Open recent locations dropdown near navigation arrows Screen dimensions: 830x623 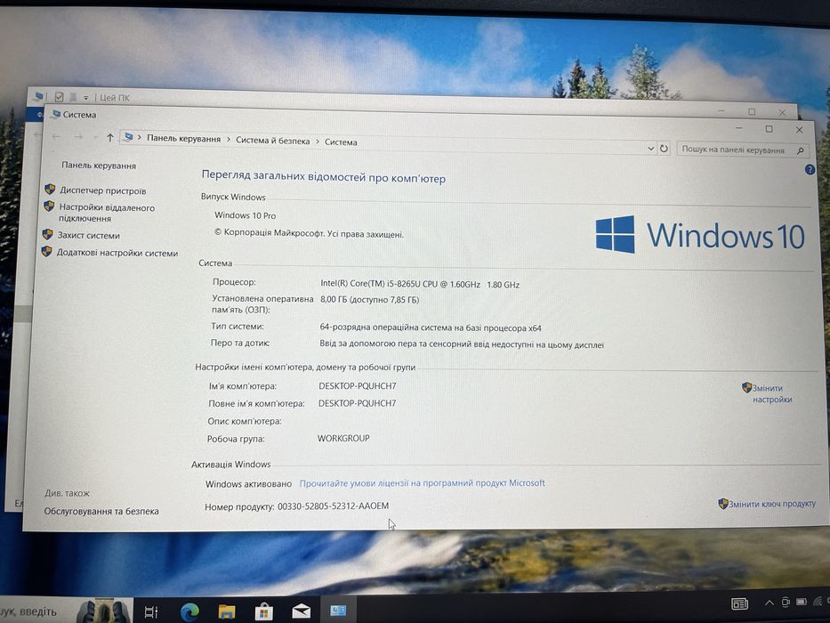click(95, 138)
